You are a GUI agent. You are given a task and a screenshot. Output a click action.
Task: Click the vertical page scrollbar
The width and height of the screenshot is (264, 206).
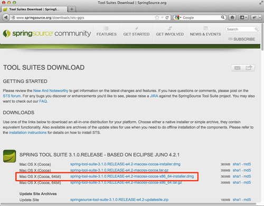262,112
